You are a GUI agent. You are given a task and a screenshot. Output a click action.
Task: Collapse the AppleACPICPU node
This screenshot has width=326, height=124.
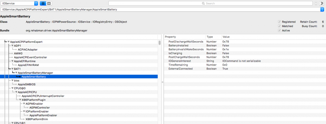click(x=16, y=92)
